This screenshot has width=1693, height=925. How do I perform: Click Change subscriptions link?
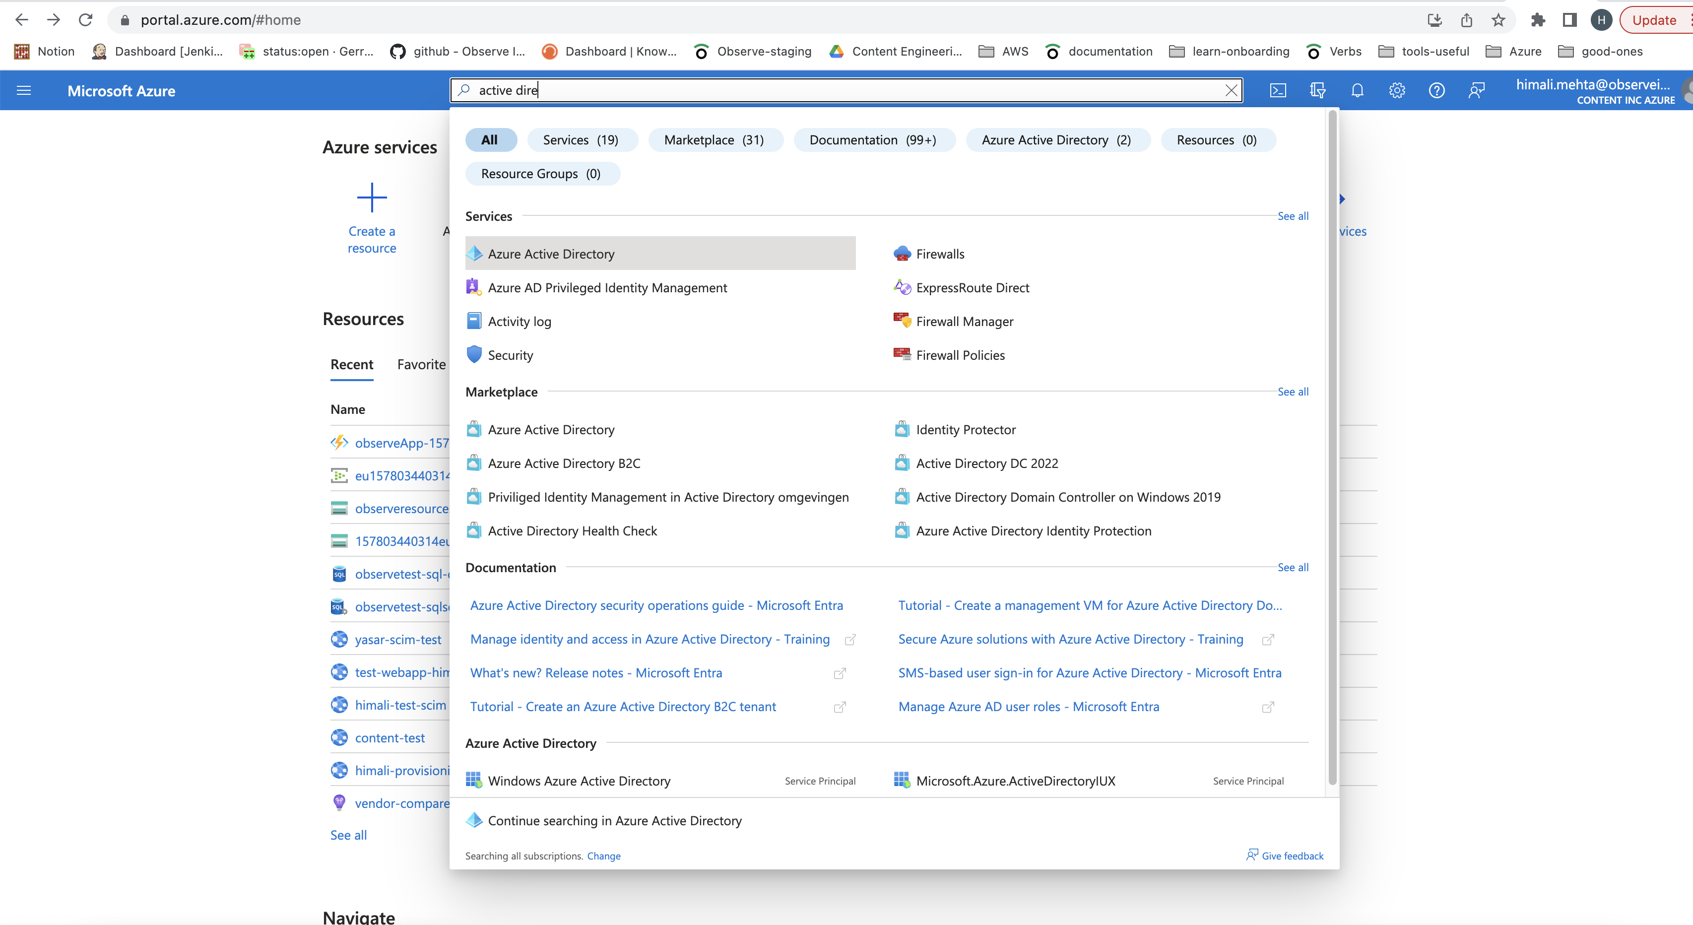pyautogui.click(x=603, y=856)
